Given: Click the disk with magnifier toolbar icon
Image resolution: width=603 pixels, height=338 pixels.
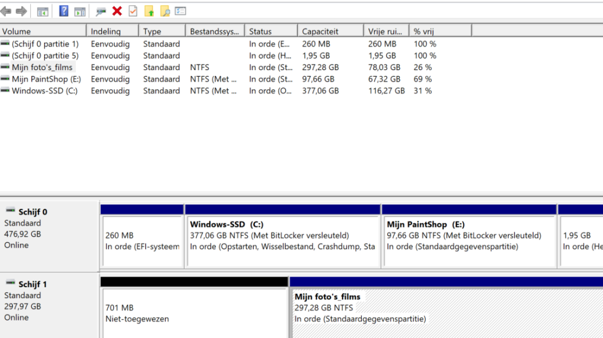Looking at the screenshot, I should click(x=101, y=11).
